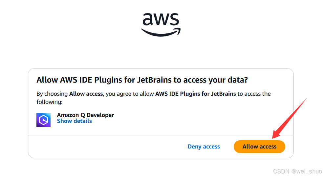The image size is (323, 177).
Task: Click the AWS logo at top
Action: [161, 24]
